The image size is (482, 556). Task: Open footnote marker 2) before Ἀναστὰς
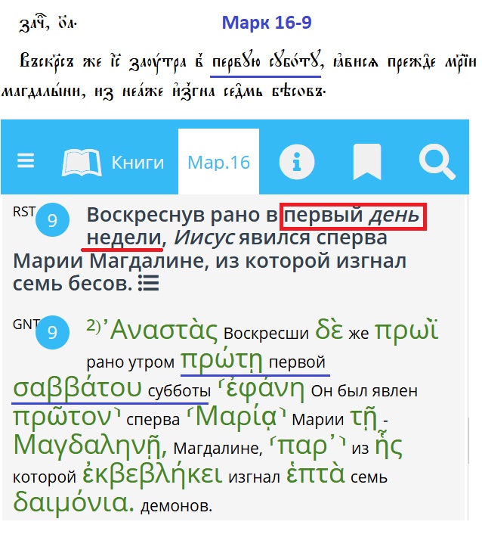coord(94,325)
